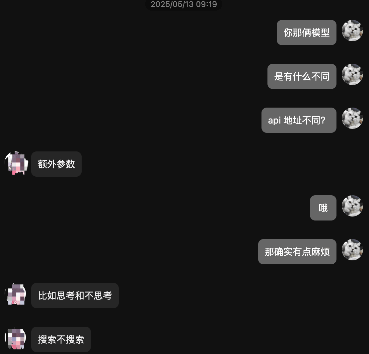369x354 pixels.
Task: Open the cat avatar next to 是有什么不同
Action: tap(352, 74)
